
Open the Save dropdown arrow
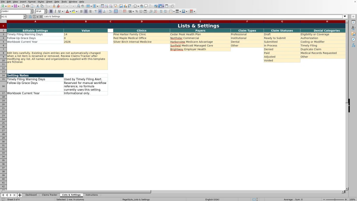pyautogui.click(x=18, y=6)
